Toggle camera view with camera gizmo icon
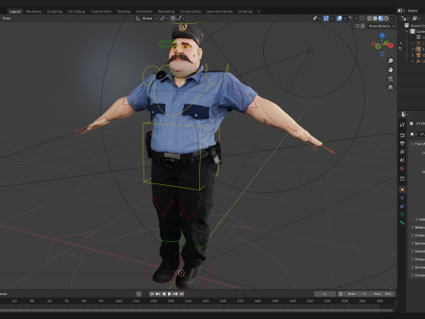Screen dimensions: 425x319 [x=390, y=79]
